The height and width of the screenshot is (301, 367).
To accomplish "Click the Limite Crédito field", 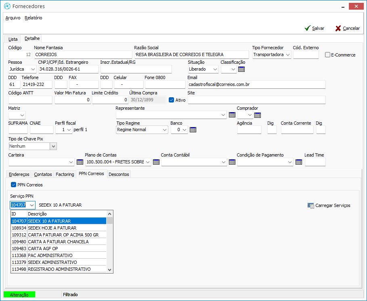I will point(110,100).
